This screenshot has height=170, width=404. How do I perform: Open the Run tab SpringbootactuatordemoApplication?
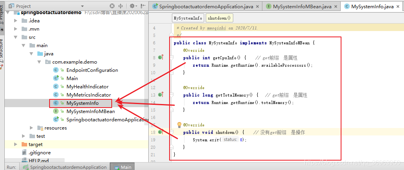65,167
